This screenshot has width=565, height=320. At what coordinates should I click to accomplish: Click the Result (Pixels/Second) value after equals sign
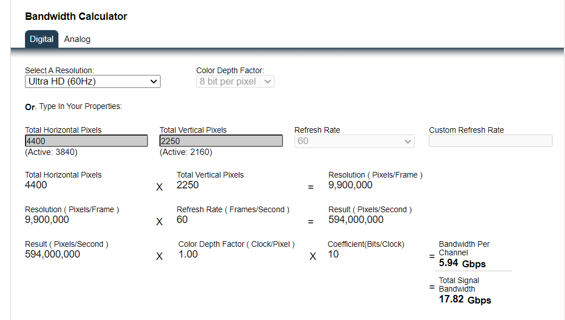click(x=356, y=220)
